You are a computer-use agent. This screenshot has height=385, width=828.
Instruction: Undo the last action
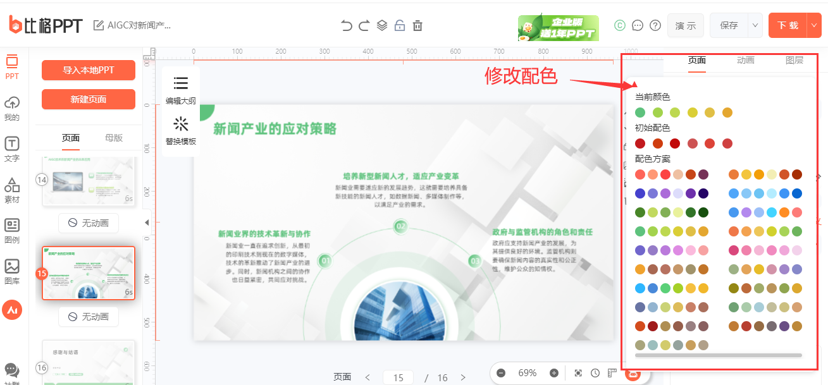[x=346, y=25]
